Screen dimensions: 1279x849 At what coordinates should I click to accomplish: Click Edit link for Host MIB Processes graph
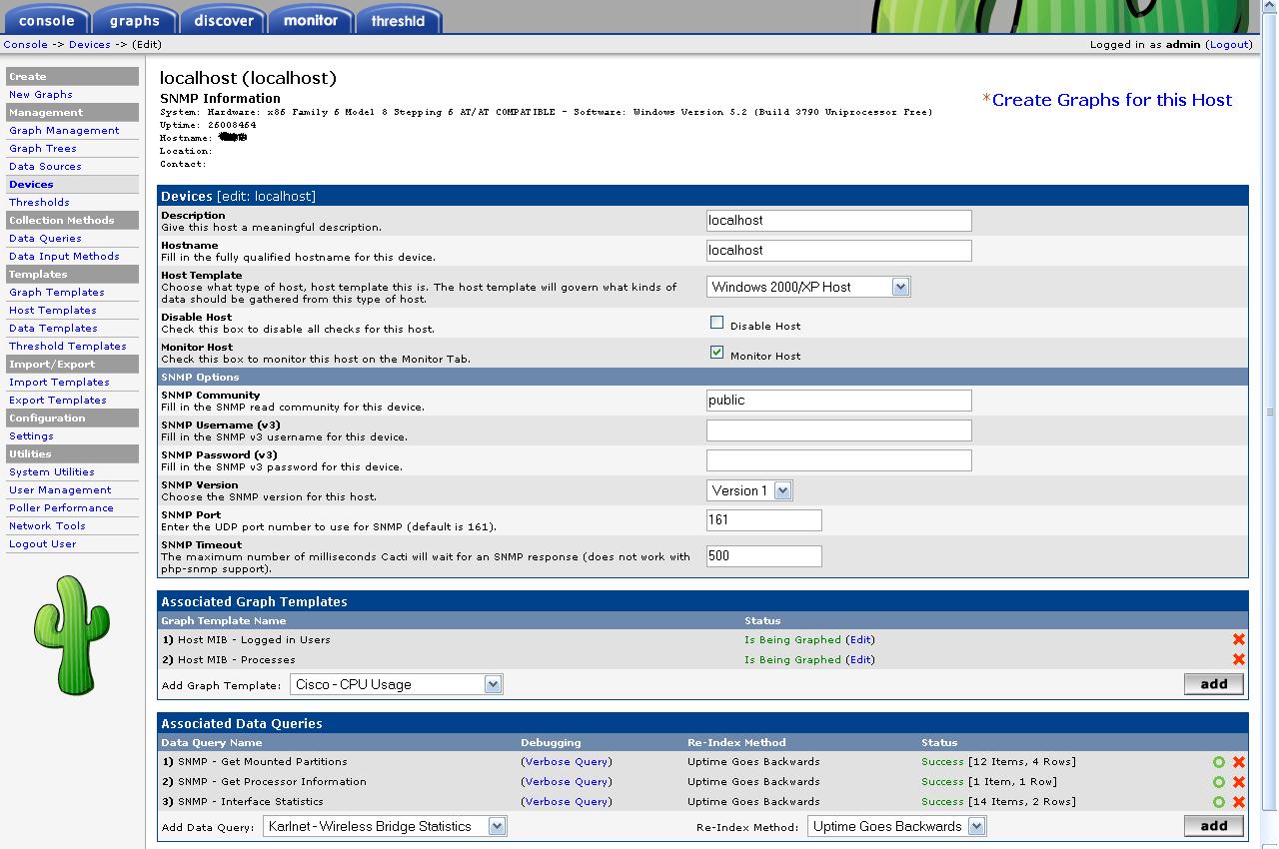[x=860, y=660]
